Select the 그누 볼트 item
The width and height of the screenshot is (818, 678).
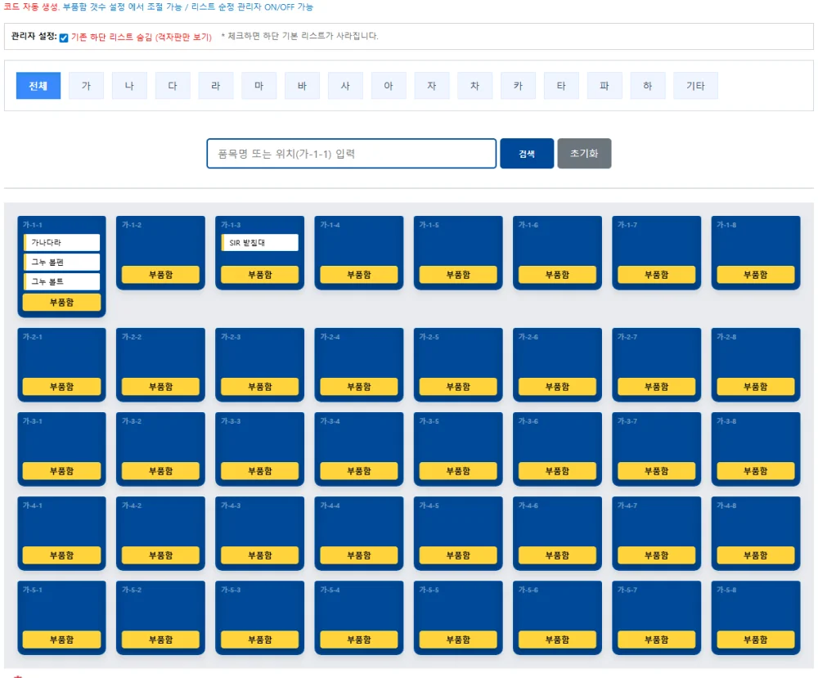coord(61,281)
